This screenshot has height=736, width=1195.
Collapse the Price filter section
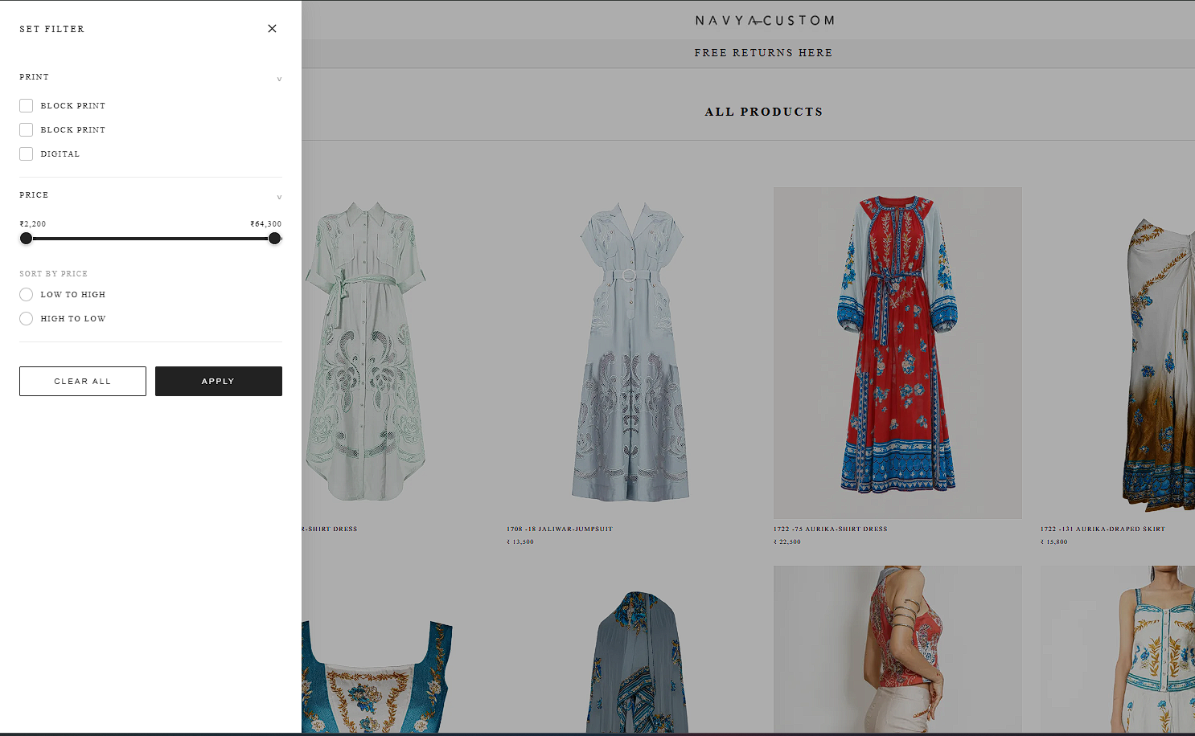click(279, 197)
